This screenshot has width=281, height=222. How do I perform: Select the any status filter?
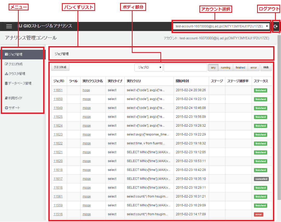(x=213, y=67)
